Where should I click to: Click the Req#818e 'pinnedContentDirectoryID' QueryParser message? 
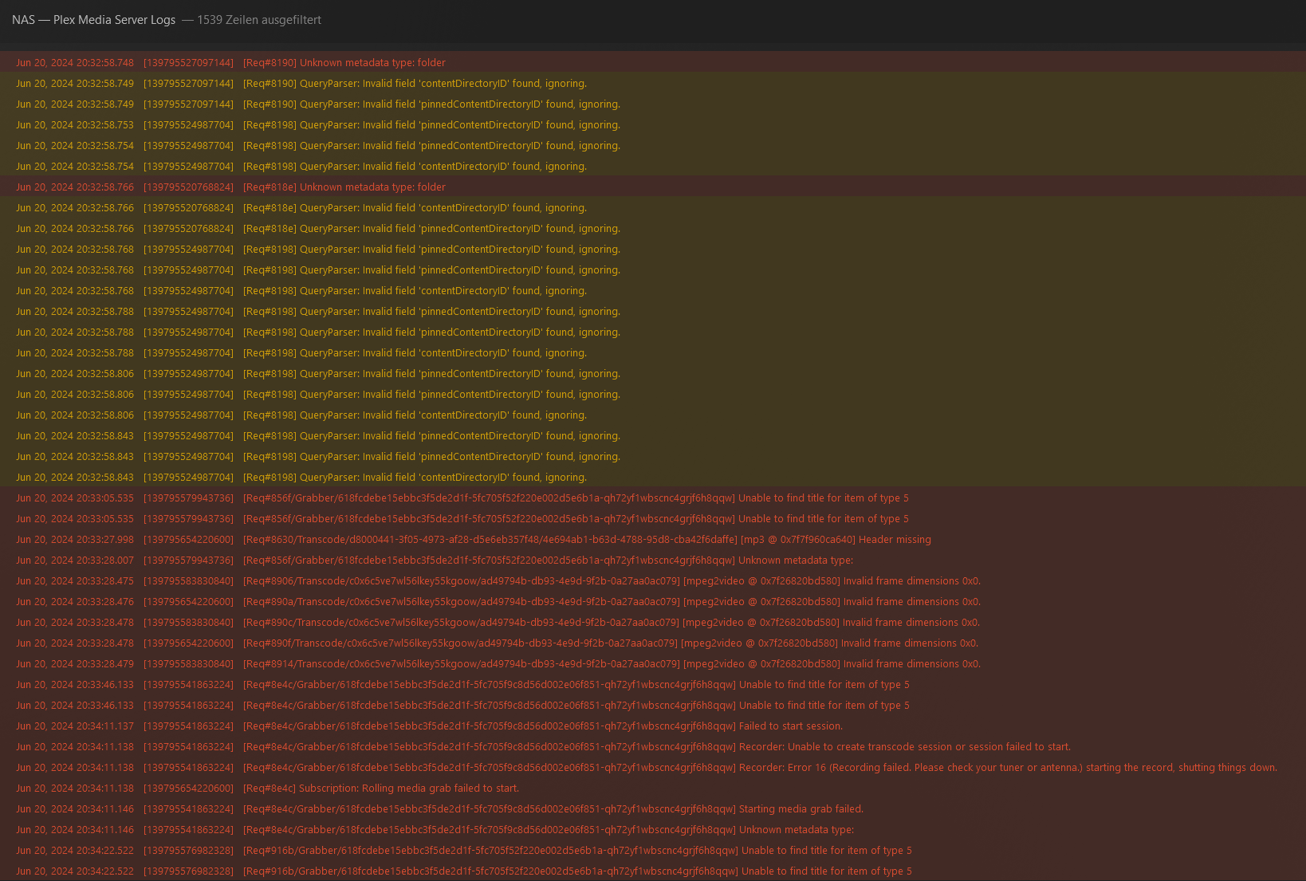(x=431, y=228)
